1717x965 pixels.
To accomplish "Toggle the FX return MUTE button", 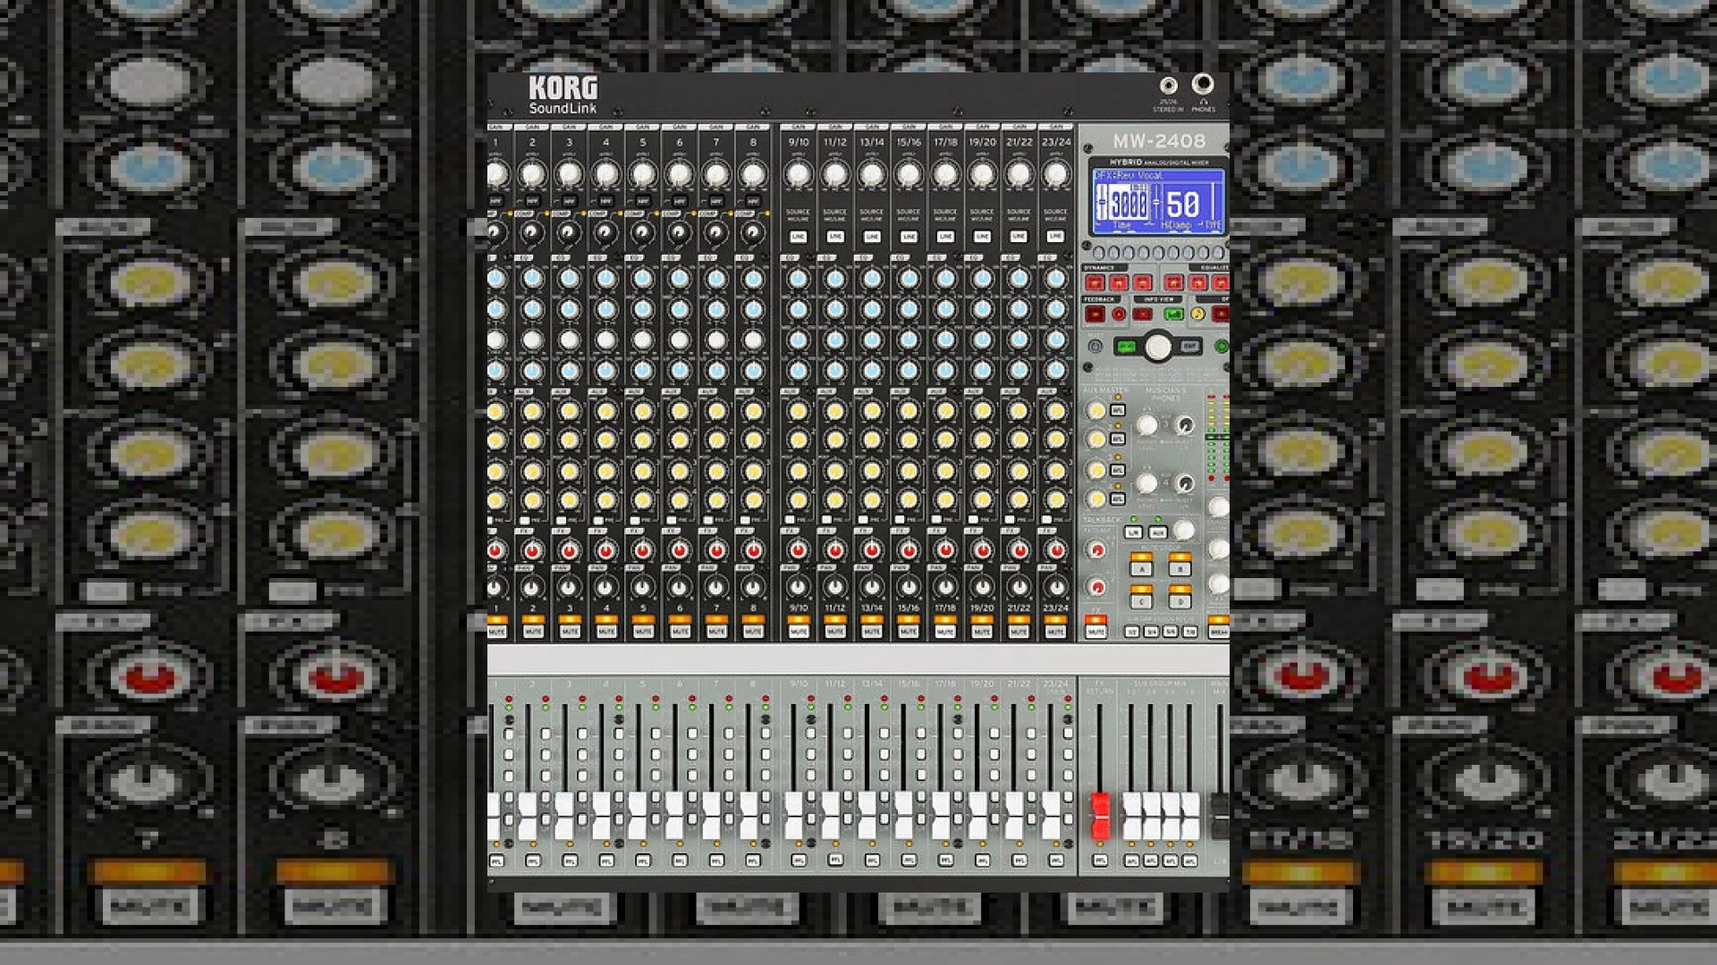I will pyautogui.click(x=1096, y=632).
